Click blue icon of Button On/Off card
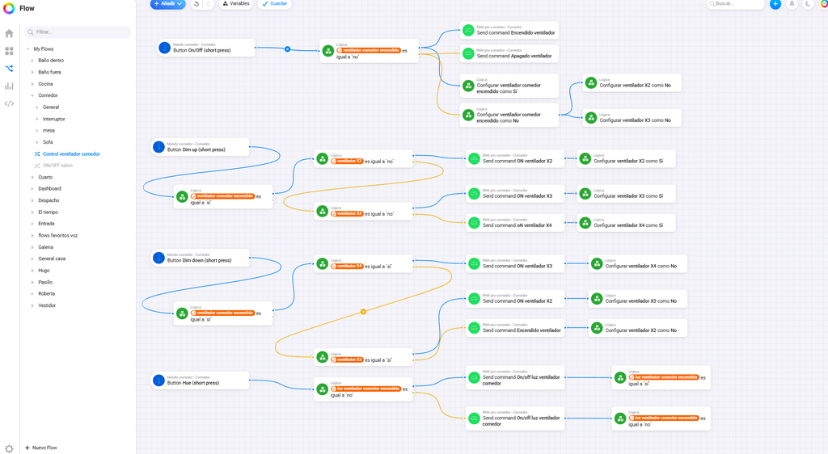Viewport: 828px width, 454px height. point(165,48)
